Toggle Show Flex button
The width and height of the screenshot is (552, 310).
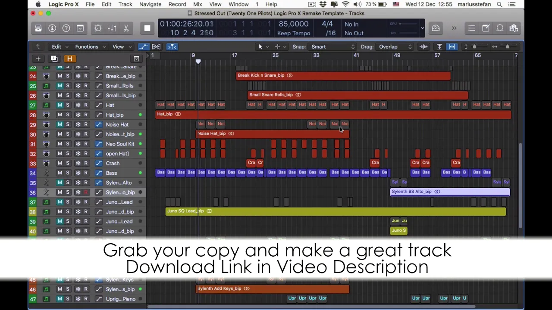[156, 46]
